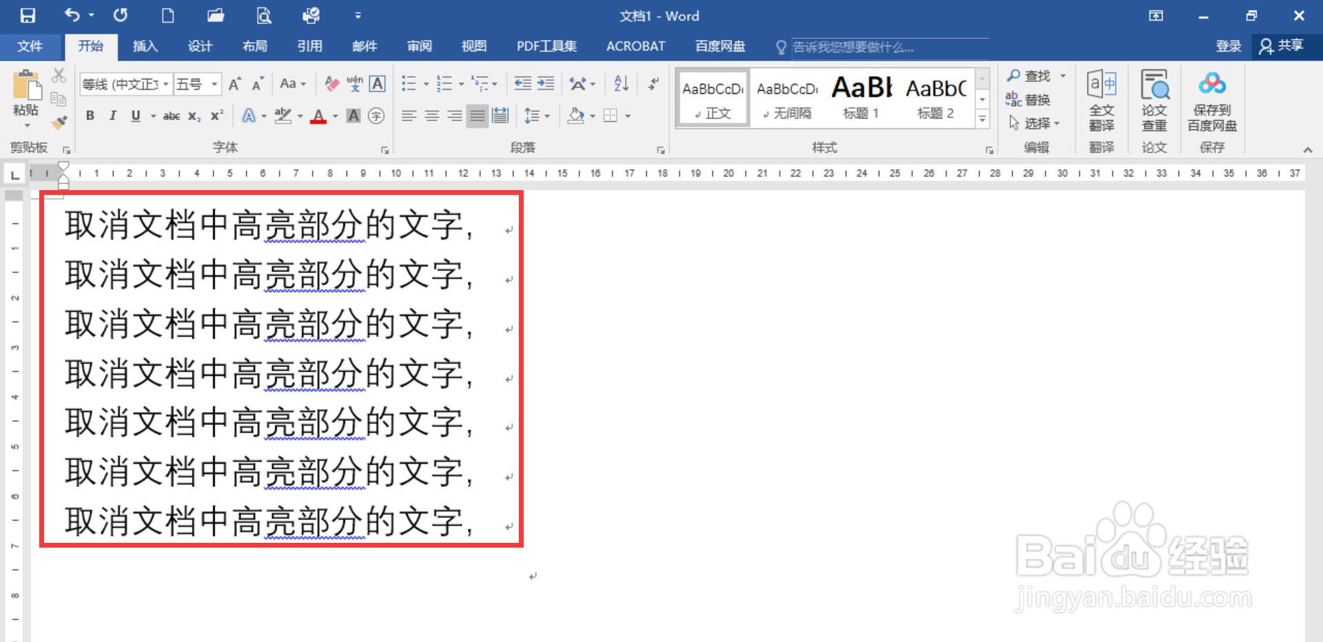The image size is (1323, 642).
Task: Apply the 标题 1 heading style
Action: [x=861, y=98]
